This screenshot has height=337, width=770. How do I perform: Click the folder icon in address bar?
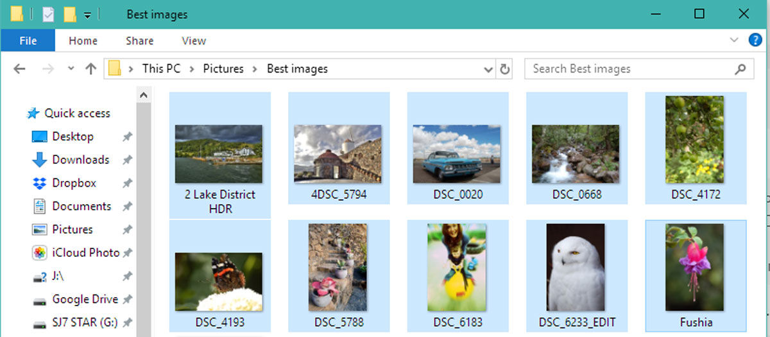(x=115, y=69)
